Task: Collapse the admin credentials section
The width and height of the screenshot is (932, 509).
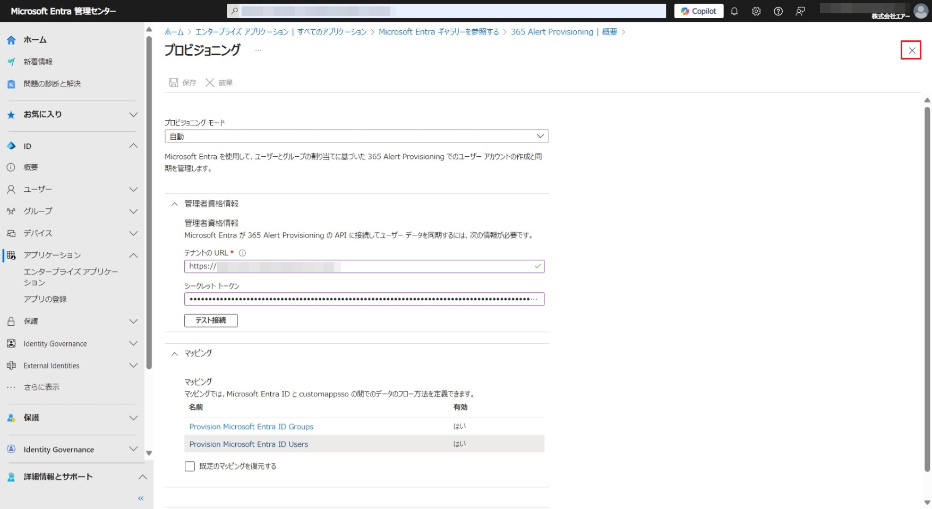Action: pos(174,204)
